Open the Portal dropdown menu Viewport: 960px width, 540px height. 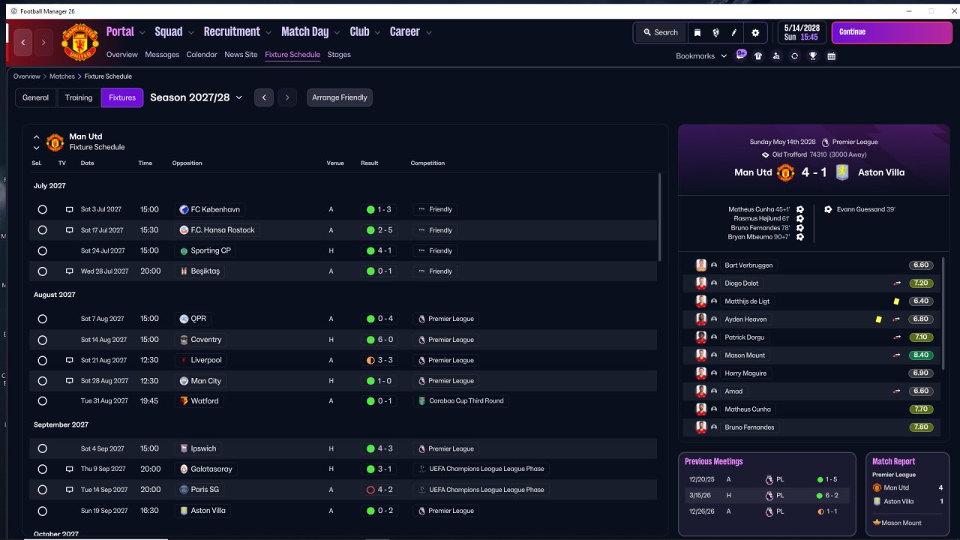click(x=125, y=31)
